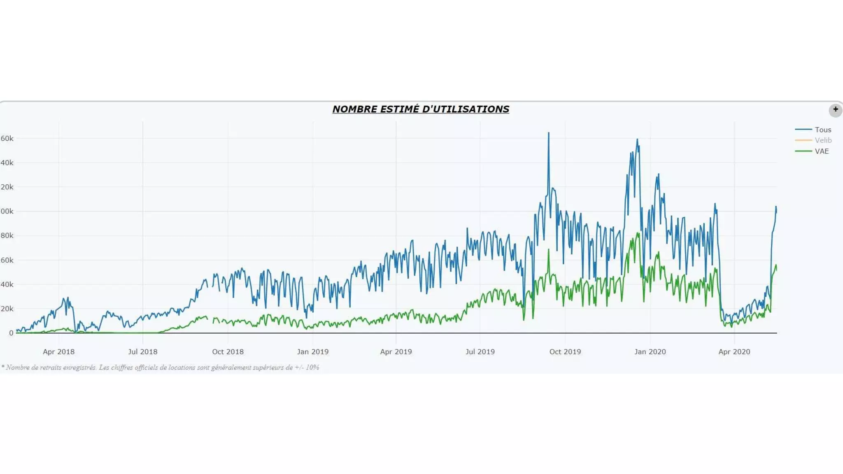Click the chart title Nombre estimé d'utilisations
The image size is (843, 474).
(x=421, y=109)
